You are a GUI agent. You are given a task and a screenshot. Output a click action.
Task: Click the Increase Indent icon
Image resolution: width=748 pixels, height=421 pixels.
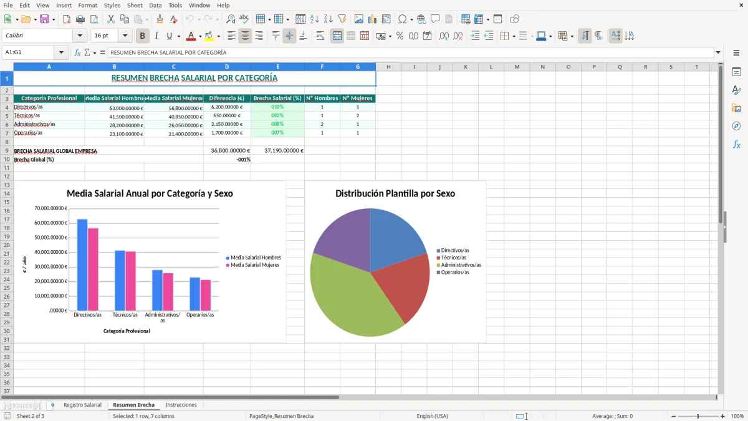coord(475,36)
